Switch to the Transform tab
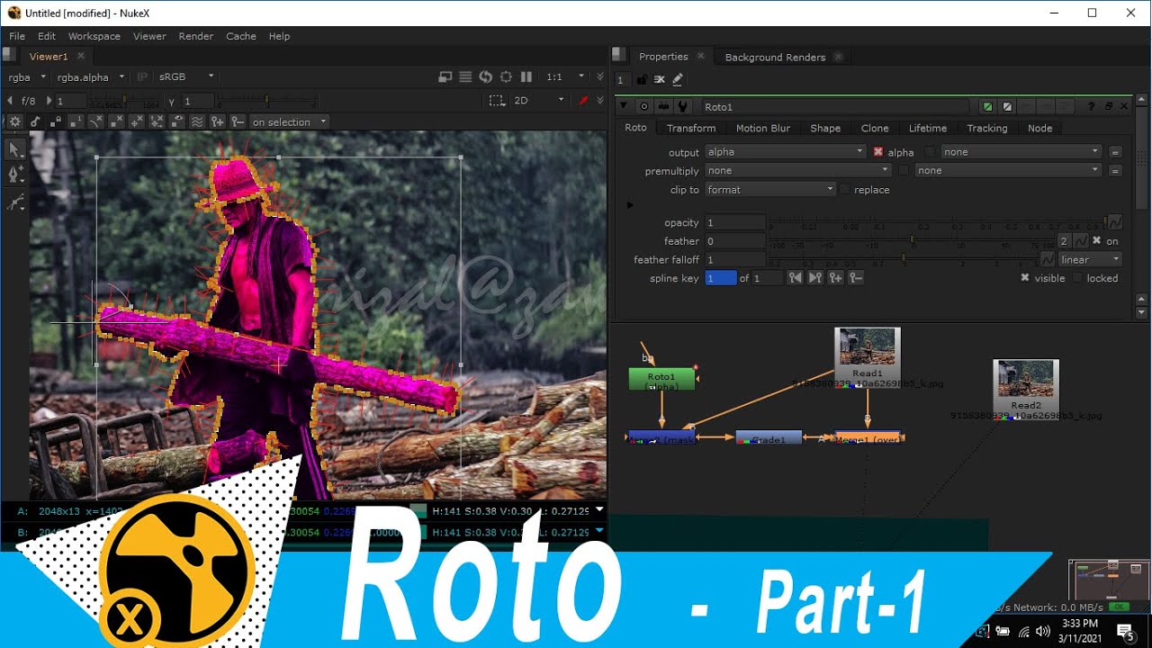This screenshot has width=1152, height=648. tap(691, 128)
